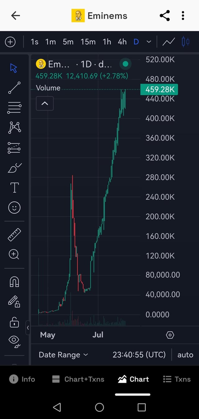Hide all drawings with eye icon
199x419 pixels.
[14, 341]
